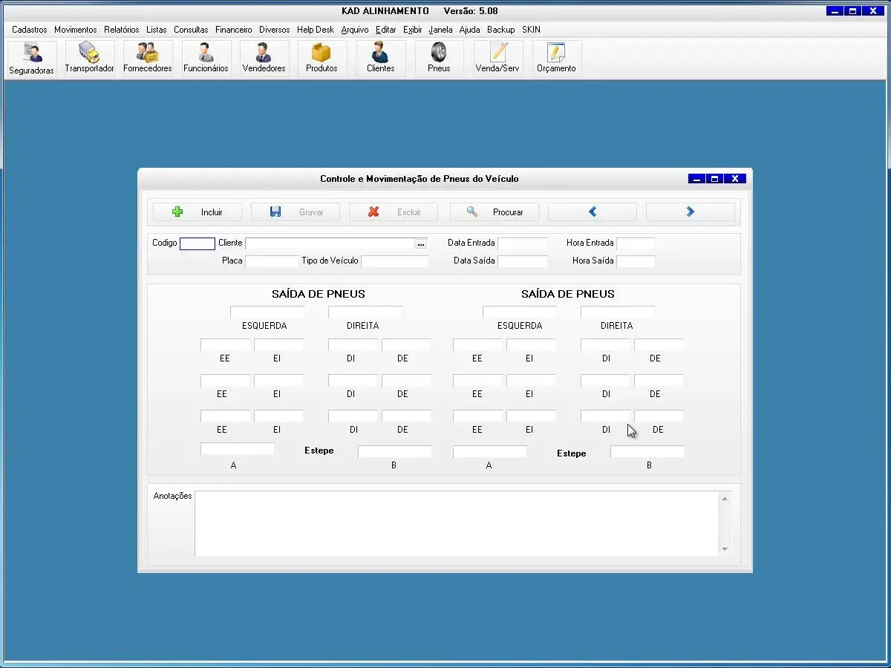Open Fornecedores from the toolbar
The image size is (891, 668).
point(148,59)
